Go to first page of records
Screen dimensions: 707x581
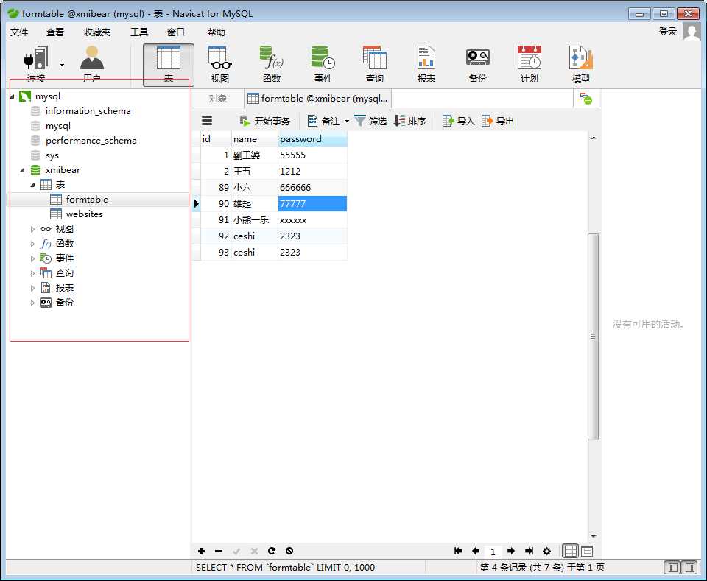(x=458, y=551)
